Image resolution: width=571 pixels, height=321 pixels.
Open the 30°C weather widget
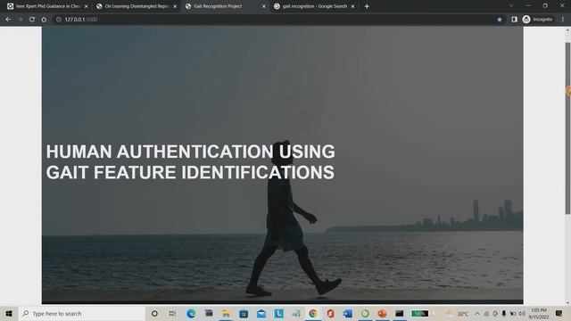pyautogui.click(x=458, y=313)
